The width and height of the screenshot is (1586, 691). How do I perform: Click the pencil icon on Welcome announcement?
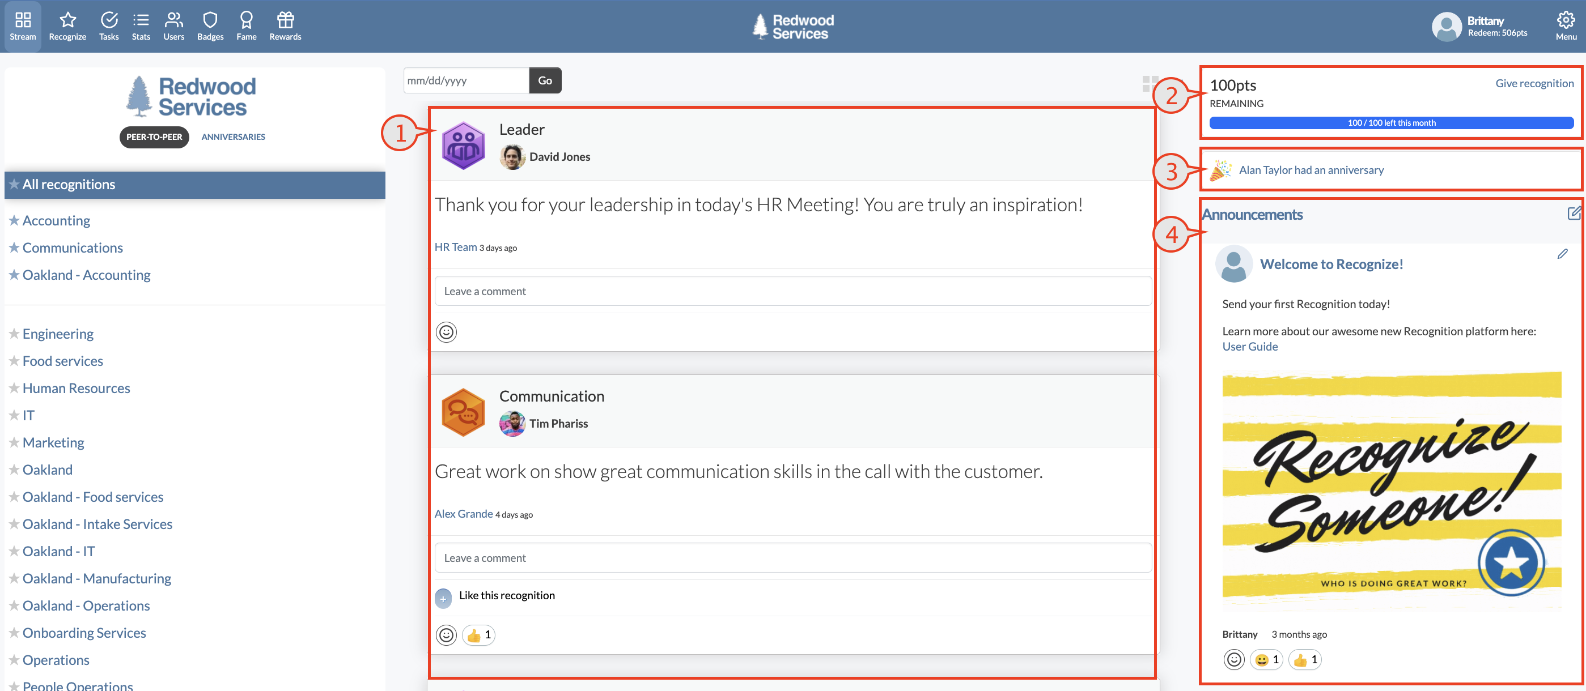point(1562,254)
